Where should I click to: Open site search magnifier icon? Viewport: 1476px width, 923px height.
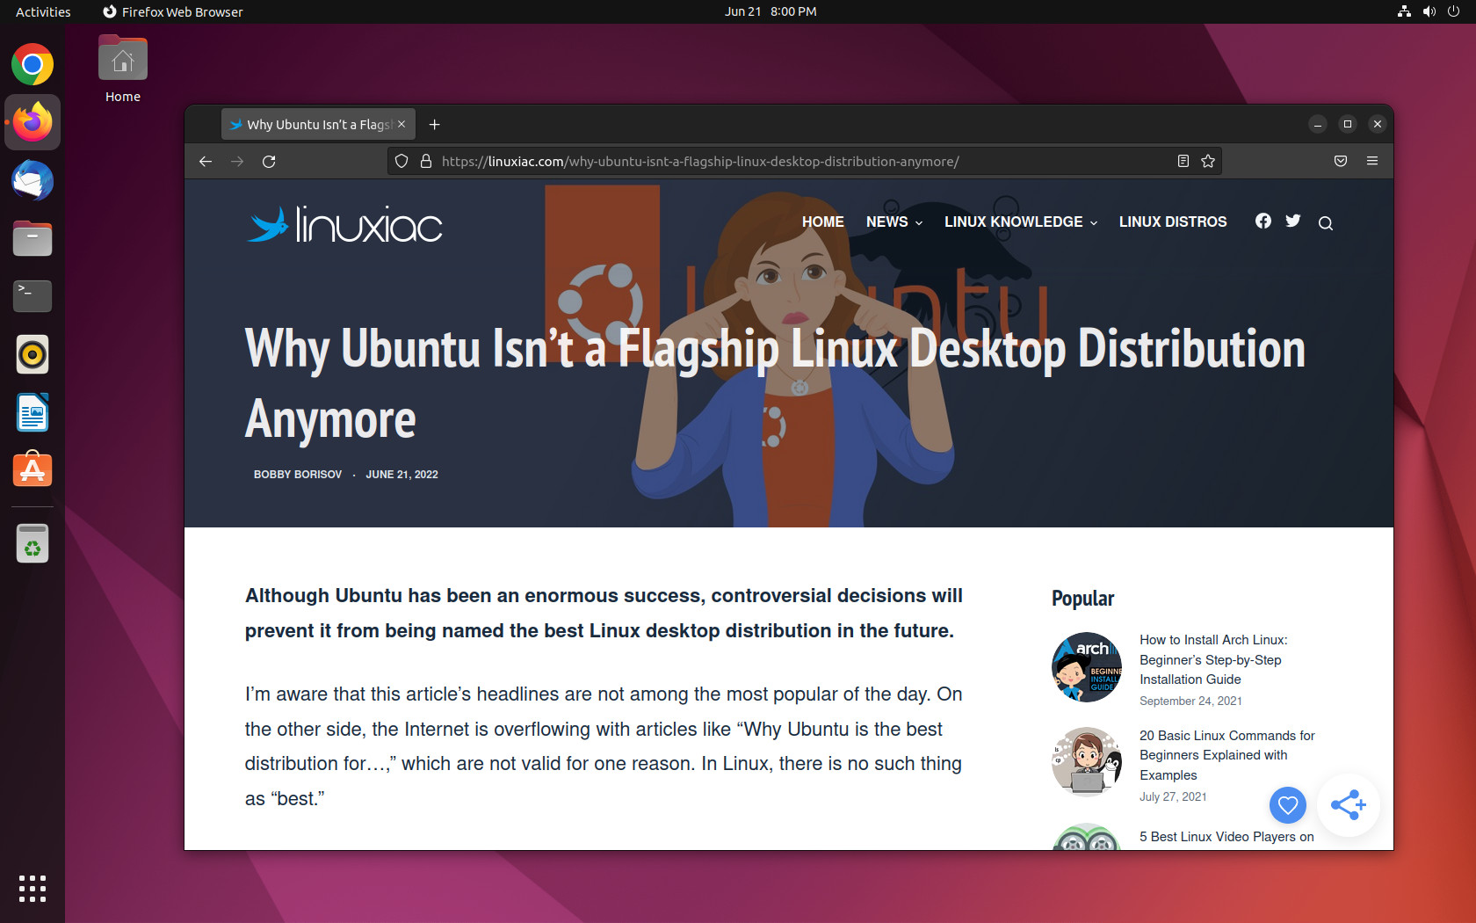[x=1326, y=223]
